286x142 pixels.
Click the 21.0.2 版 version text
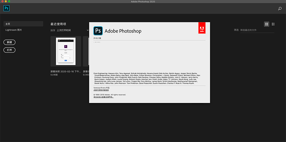coord(97,38)
